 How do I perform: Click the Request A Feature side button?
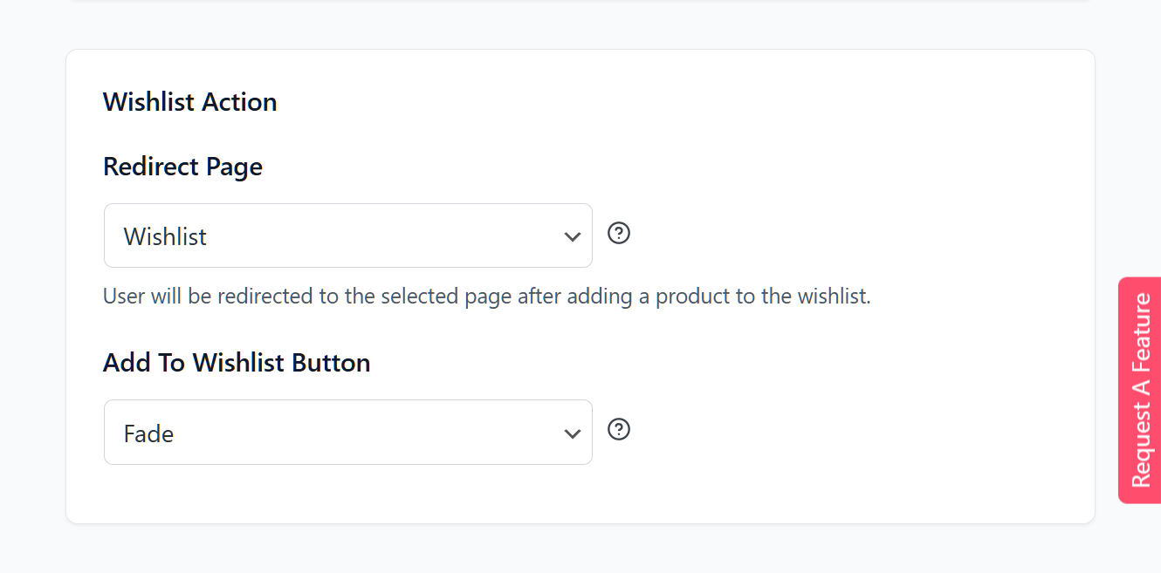(1140, 390)
